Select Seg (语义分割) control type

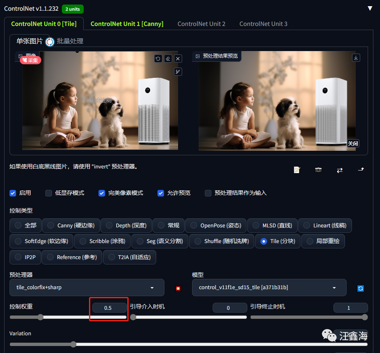(160, 241)
